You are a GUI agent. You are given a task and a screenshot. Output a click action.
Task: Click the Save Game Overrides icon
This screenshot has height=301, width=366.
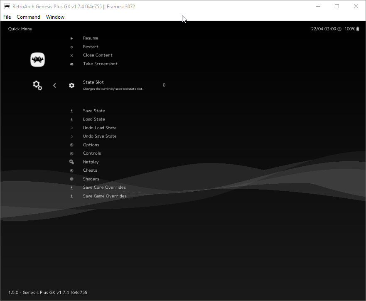71,196
